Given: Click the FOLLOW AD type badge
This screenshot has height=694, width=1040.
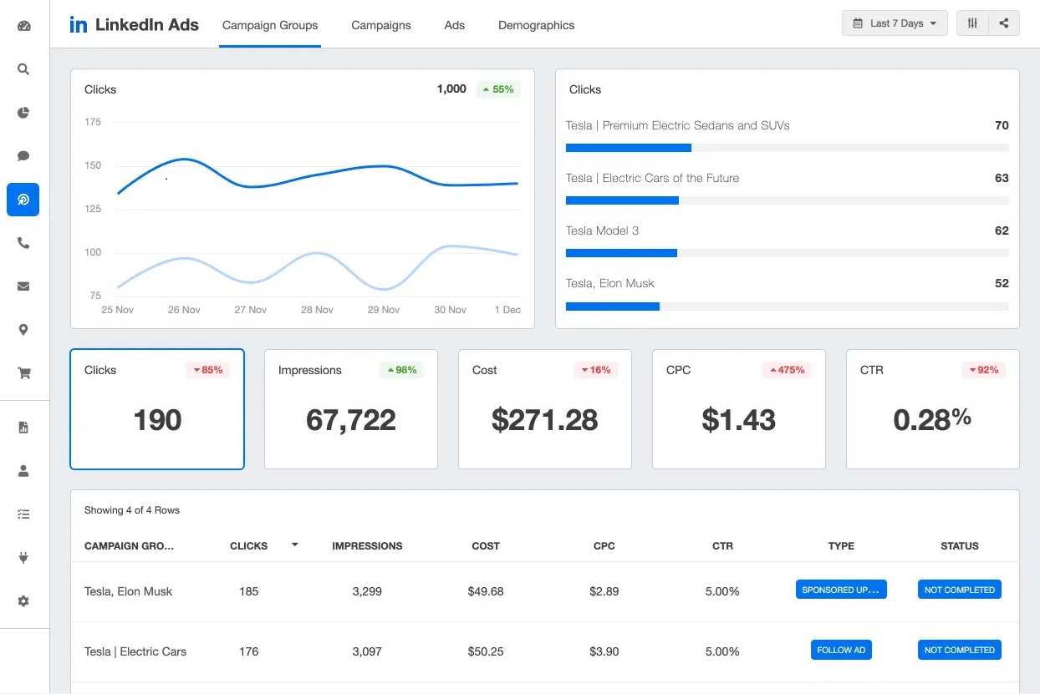Looking at the screenshot, I should [x=841, y=650].
